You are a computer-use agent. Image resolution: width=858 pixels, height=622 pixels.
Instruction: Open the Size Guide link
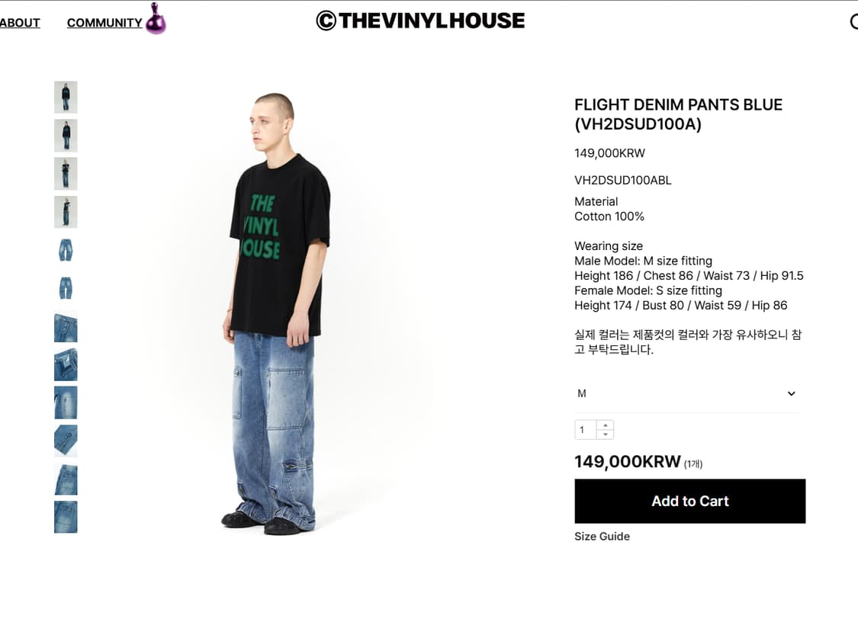pos(602,537)
